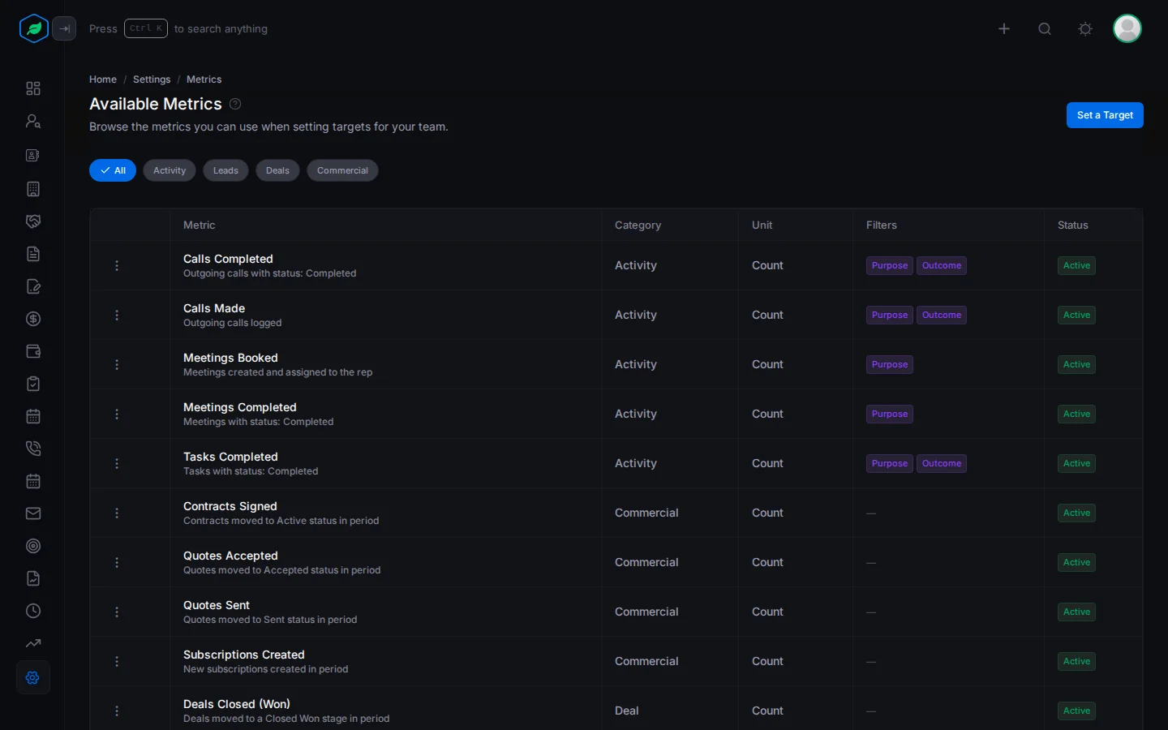Click the Purpose tag in Meetings Completed row
Screen dimensions: 1168x730
point(890,414)
